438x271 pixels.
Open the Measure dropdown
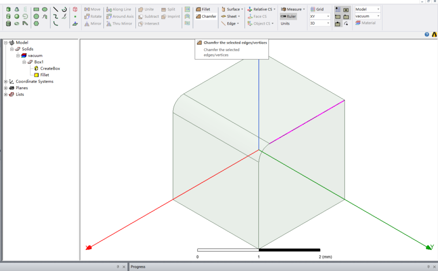pos(293,9)
